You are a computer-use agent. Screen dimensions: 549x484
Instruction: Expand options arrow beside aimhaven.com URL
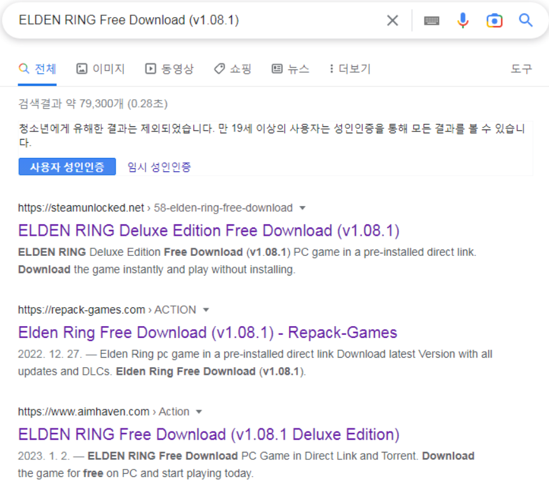pos(199,411)
